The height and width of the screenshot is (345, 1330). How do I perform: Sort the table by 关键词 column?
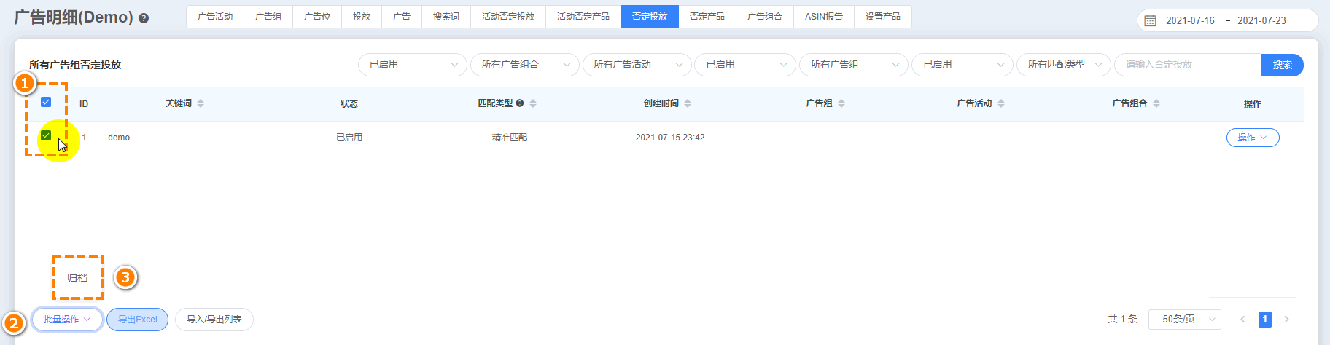tap(201, 103)
